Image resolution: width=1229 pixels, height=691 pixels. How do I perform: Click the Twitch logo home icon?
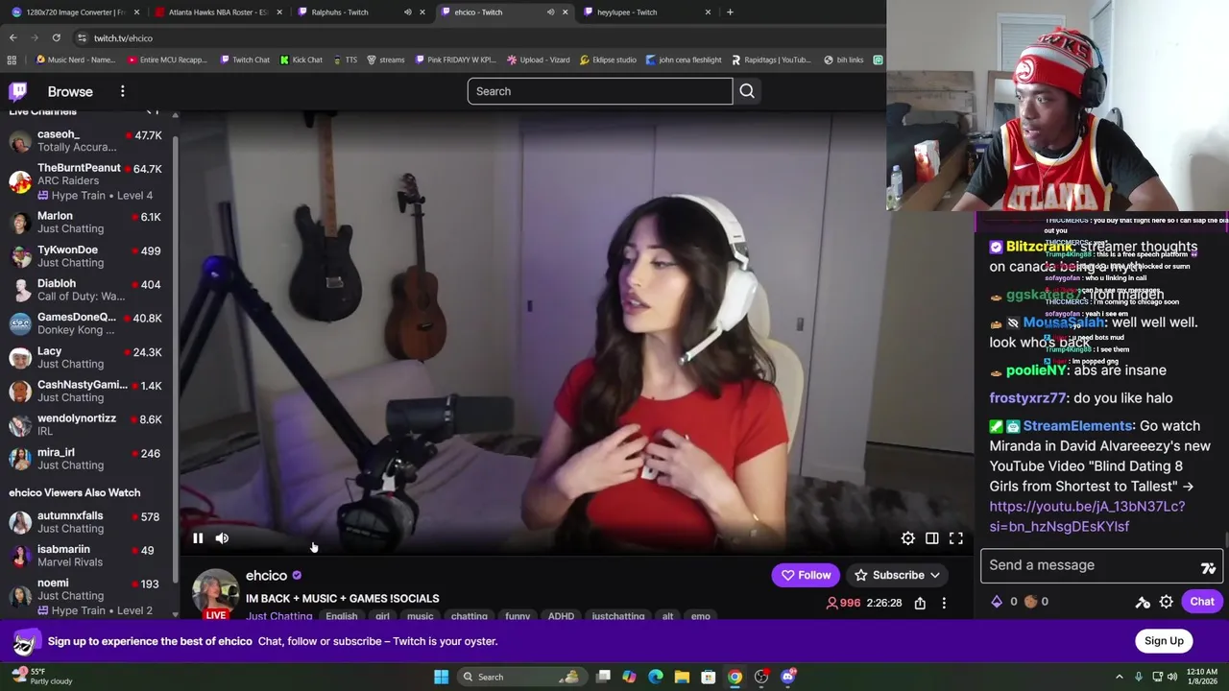[18, 91]
